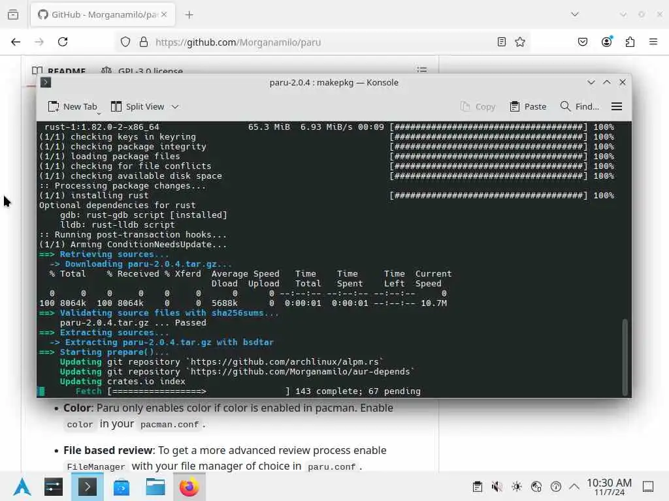Open the Konsole hamburger menu
Viewport: 669px width, 501px height.
point(617,106)
